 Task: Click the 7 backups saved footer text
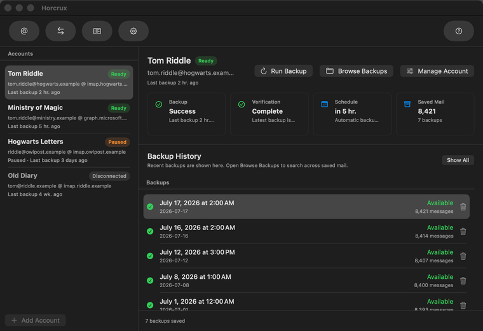(165, 321)
